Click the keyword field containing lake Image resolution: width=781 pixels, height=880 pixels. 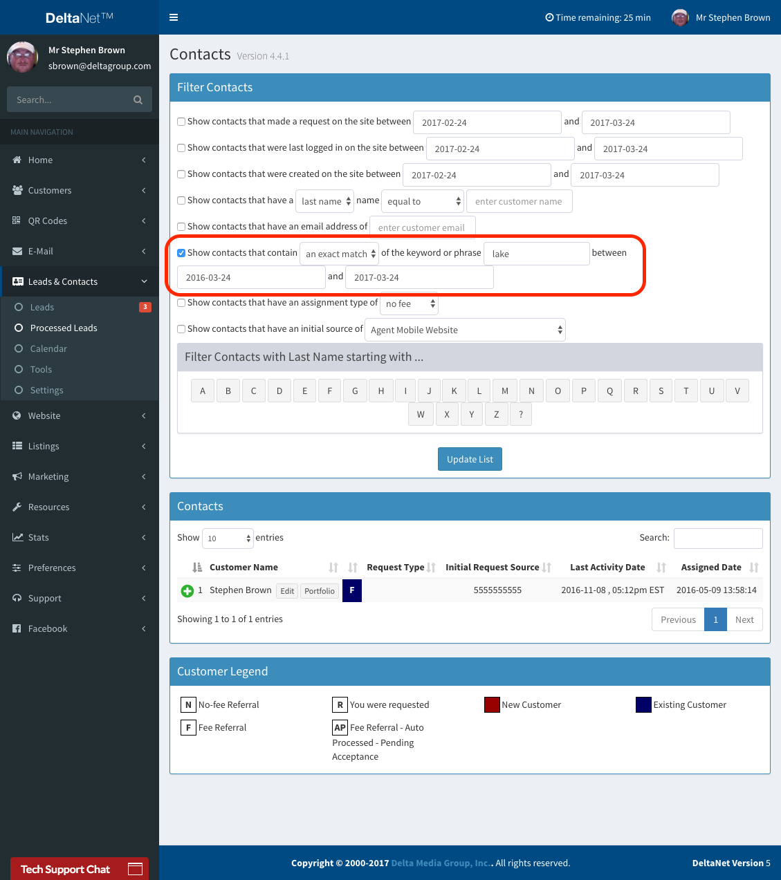(x=537, y=254)
